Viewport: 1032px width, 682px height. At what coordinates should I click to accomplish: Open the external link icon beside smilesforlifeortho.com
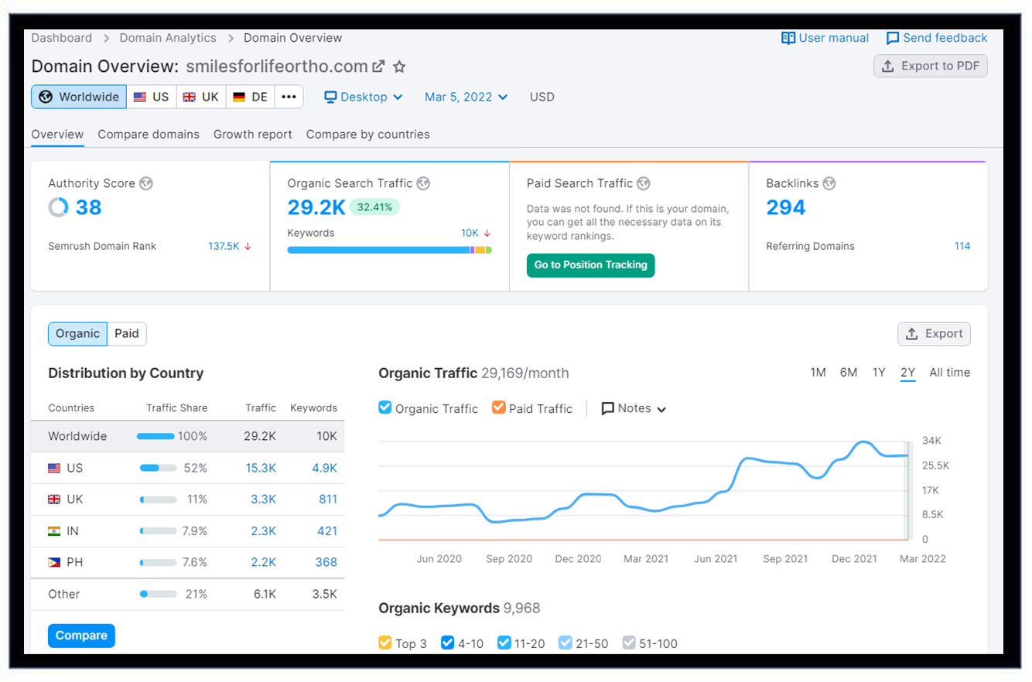click(x=378, y=66)
